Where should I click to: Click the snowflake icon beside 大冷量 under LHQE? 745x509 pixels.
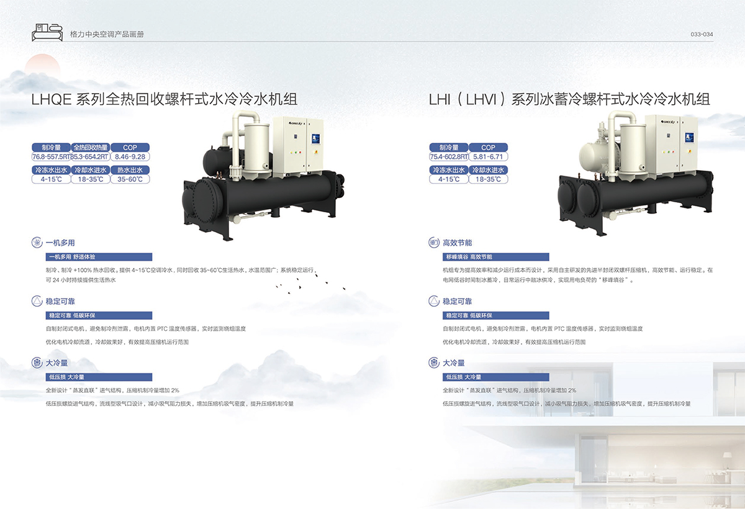(37, 363)
